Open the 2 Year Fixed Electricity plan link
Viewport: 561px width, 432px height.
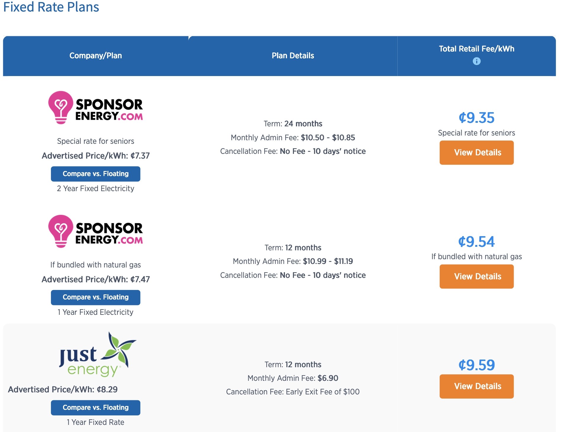pyautogui.click(x=95, y=188)
